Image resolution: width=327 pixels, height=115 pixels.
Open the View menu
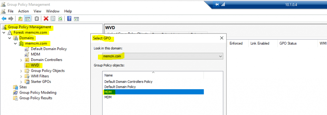[37, 11]
